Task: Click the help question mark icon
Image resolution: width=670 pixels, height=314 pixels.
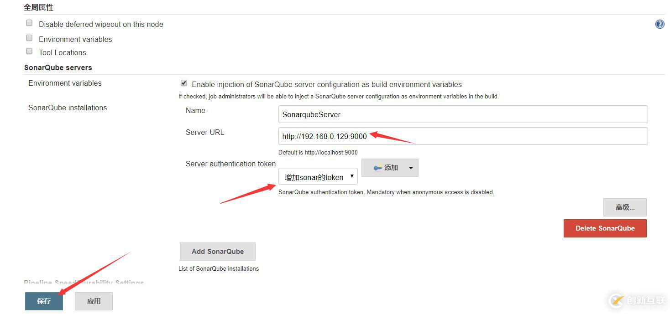Action: pyautogui.click(x=660, y=24)
